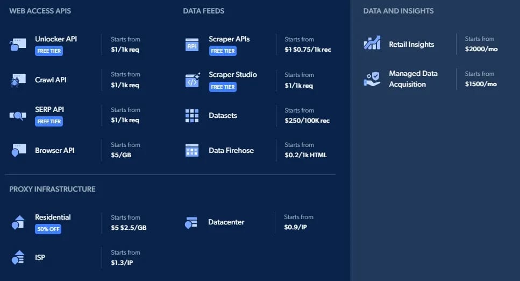Image resolution: width=520 pixels, height=281 pixels.
Task: Click the $1/1k req Scraper Studio price
Action: pyautogui.click(x=298, y=86)
